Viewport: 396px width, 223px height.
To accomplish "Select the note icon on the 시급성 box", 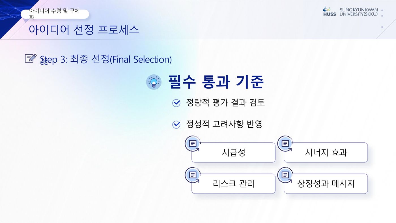I will 193,143.
